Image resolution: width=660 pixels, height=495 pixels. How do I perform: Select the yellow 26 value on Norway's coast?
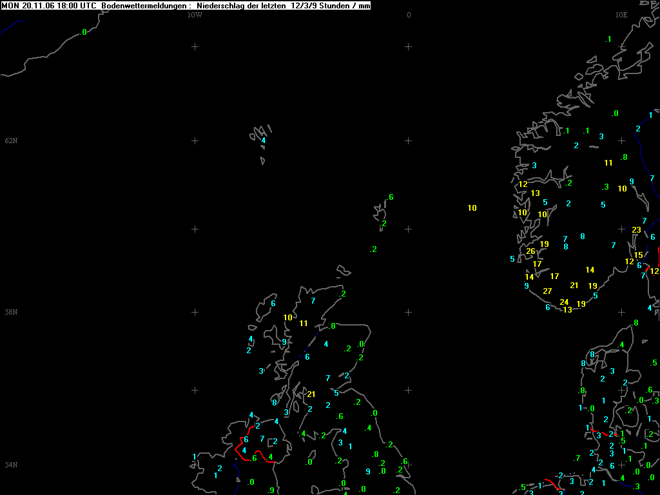click(530, 251)
